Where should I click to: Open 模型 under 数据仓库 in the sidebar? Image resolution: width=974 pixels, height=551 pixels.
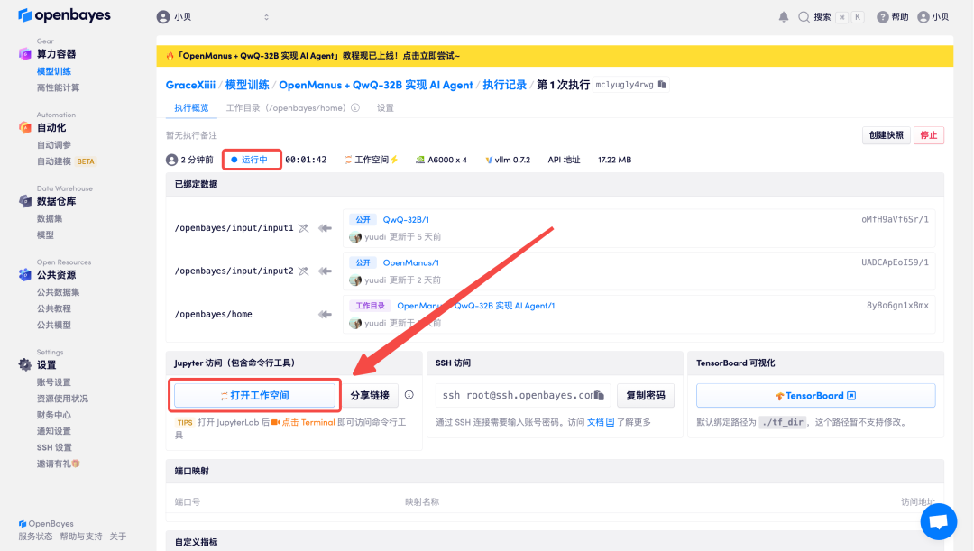click(x=45, y=234)
